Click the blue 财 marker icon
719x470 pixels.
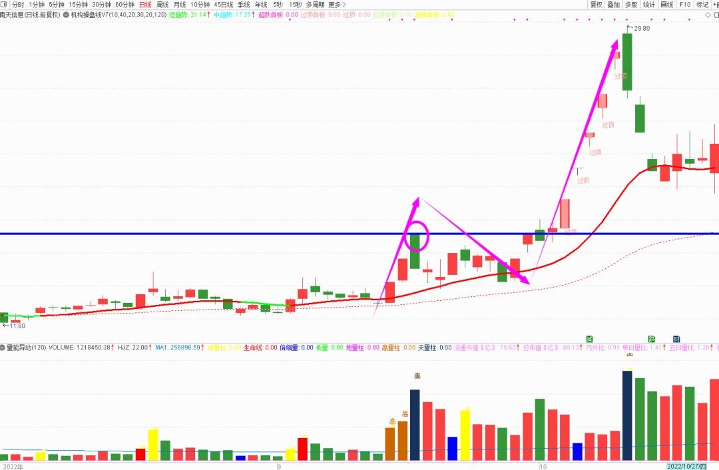pos(676,339)
